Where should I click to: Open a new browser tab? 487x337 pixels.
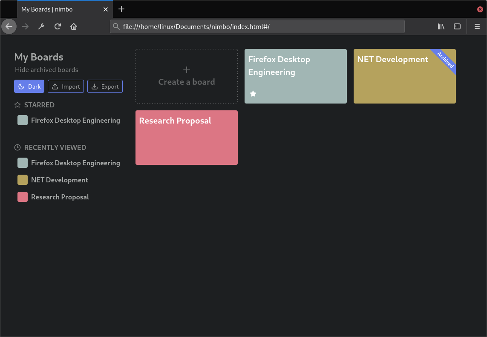click(121, 9)
